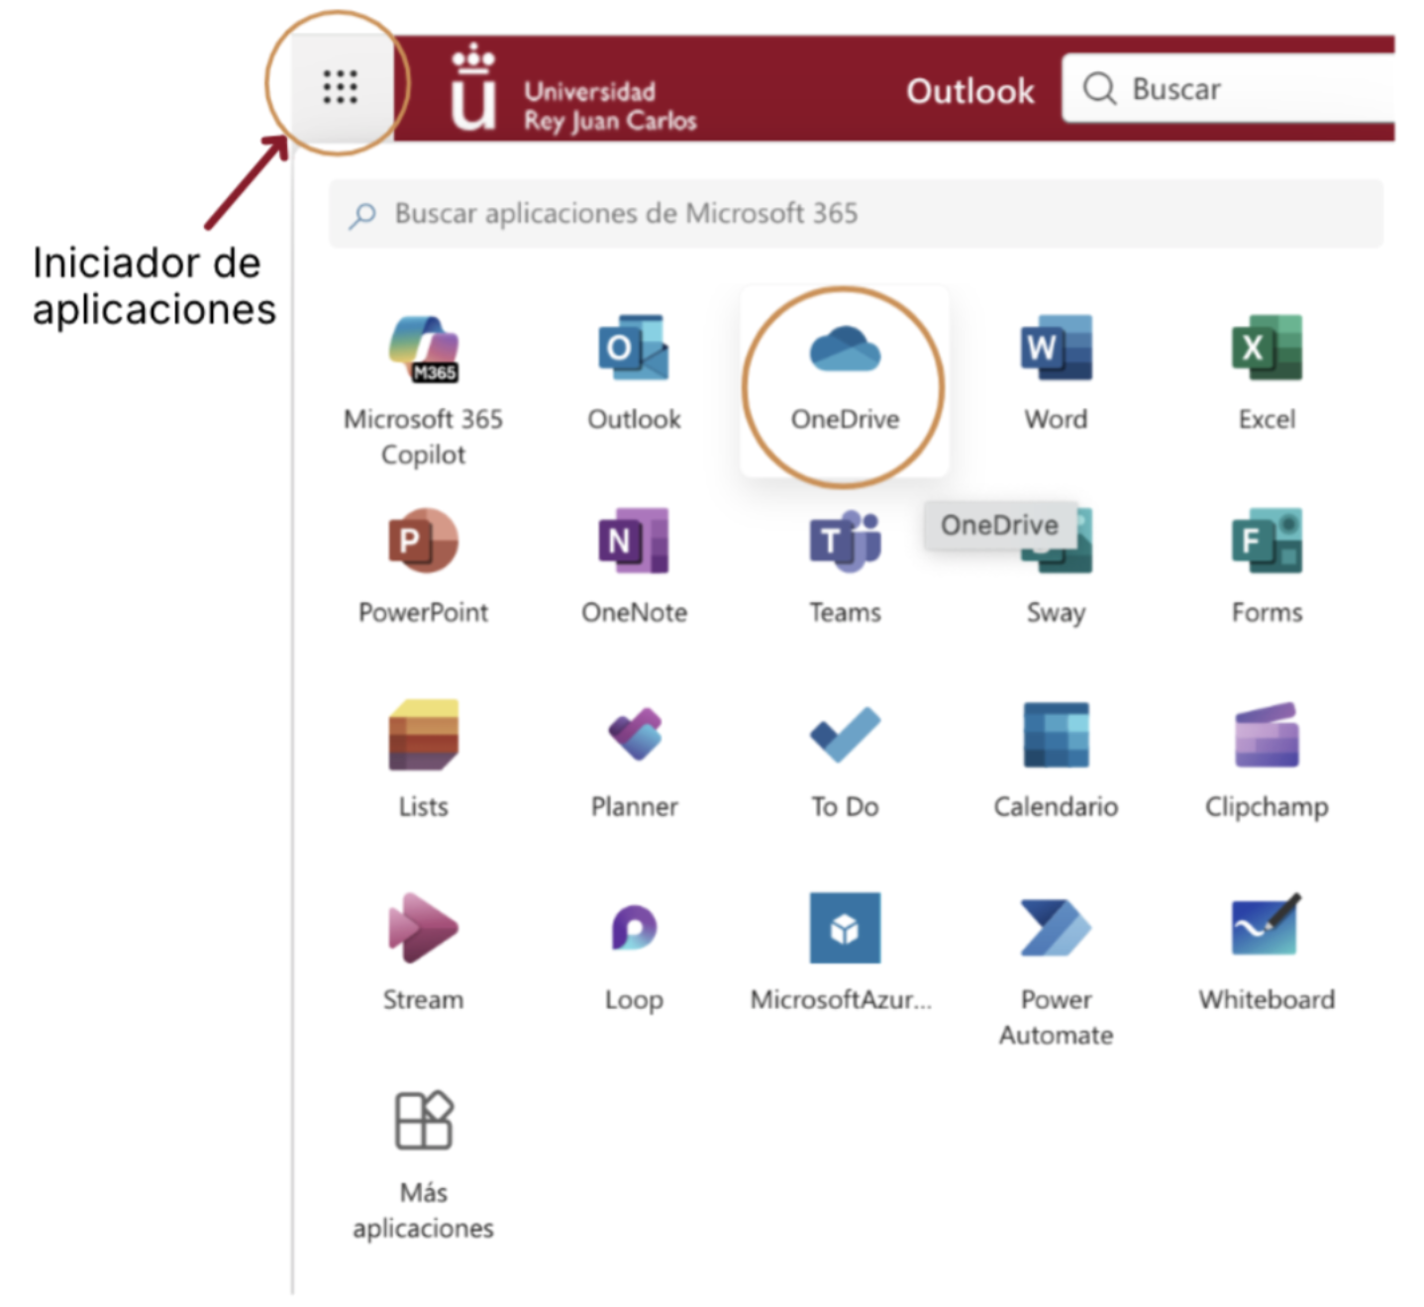Click the Buscar aplicaciones de Microsoft 365 field
Image resolution: width=1424 pixels, height=1307 pixels.
(x=856, y=214)
